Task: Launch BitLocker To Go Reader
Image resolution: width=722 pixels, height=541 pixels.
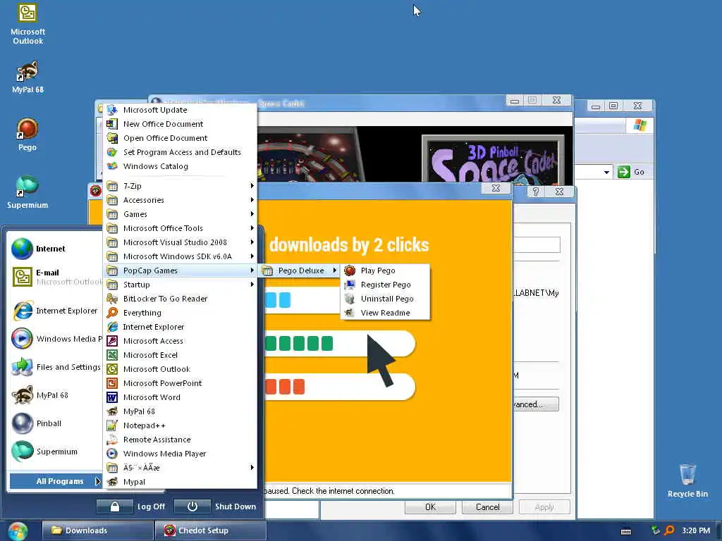Action: click(180, 299)
